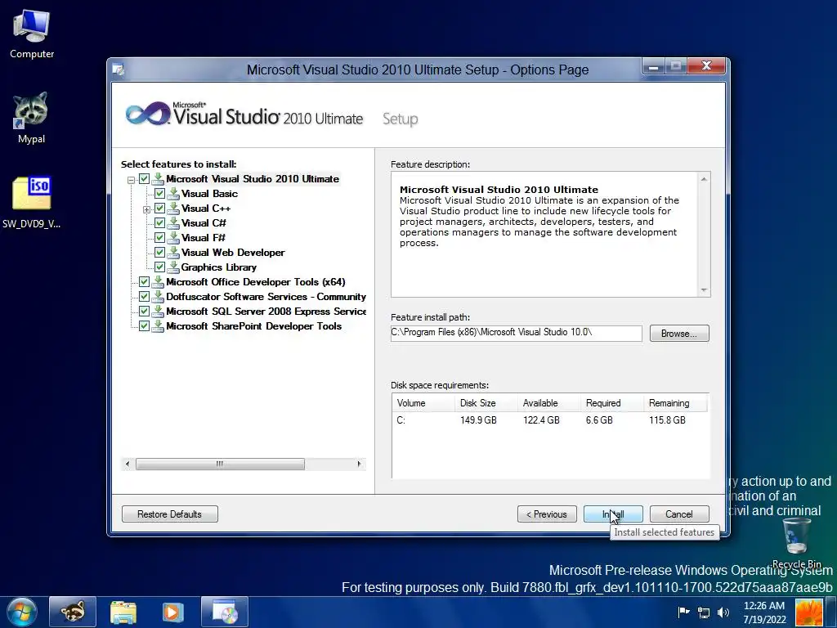
Task: Open the Recycle Bin icon
Action: [x=796, y=542]
